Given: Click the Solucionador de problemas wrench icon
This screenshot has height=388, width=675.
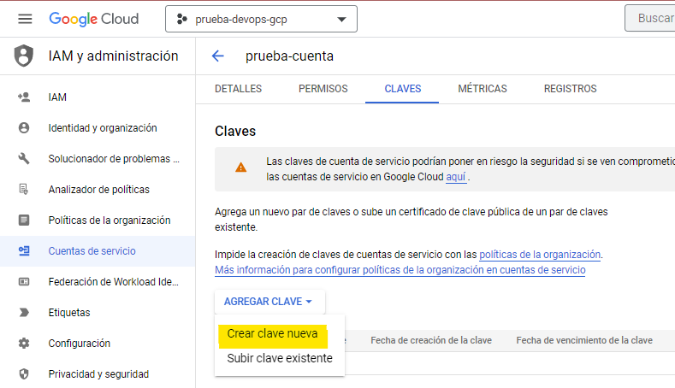Looking at the screenshot, I should click(24, 159).
